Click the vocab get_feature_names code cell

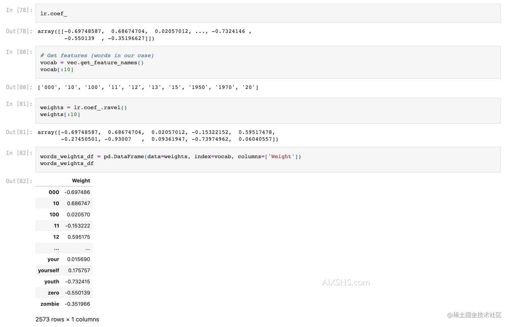coord(267,62)
